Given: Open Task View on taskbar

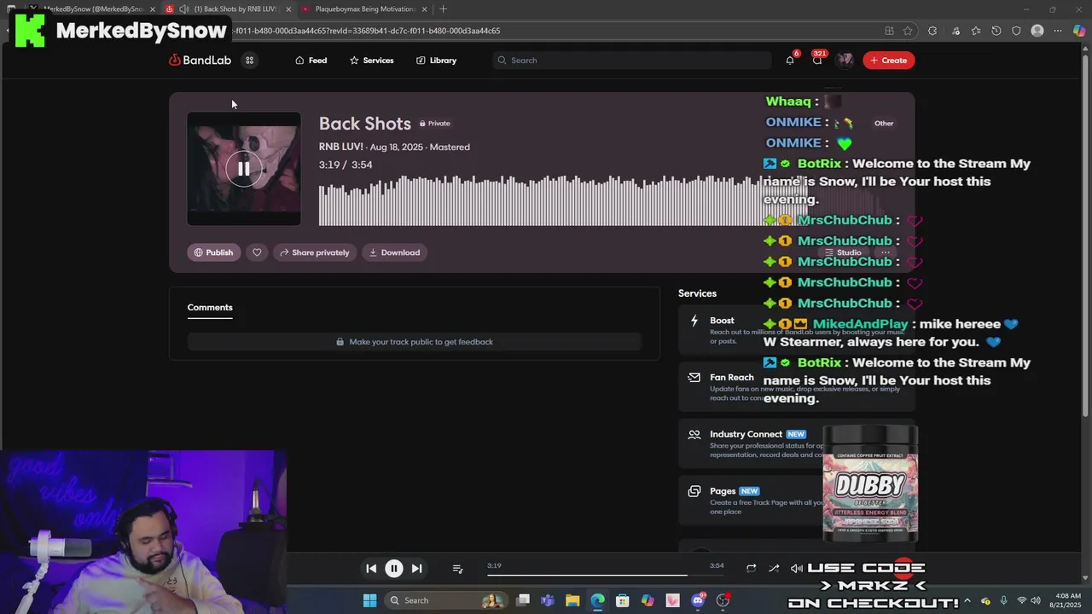Looking at the screenshot, I should [523, 600].
